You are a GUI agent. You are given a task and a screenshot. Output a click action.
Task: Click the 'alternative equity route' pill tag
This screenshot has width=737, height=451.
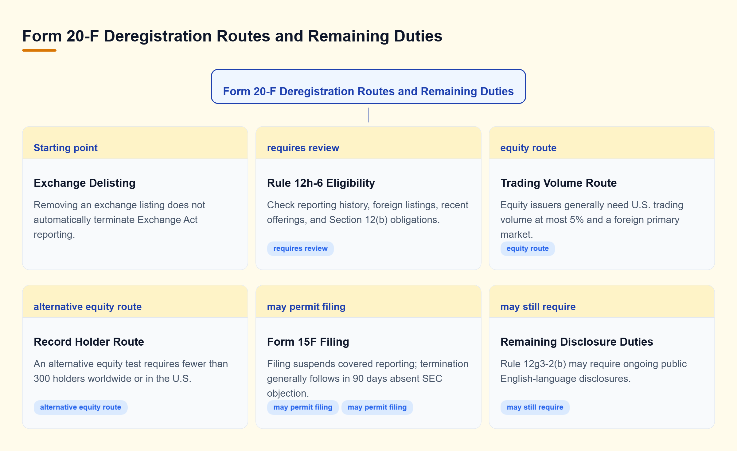pos(80,407)
